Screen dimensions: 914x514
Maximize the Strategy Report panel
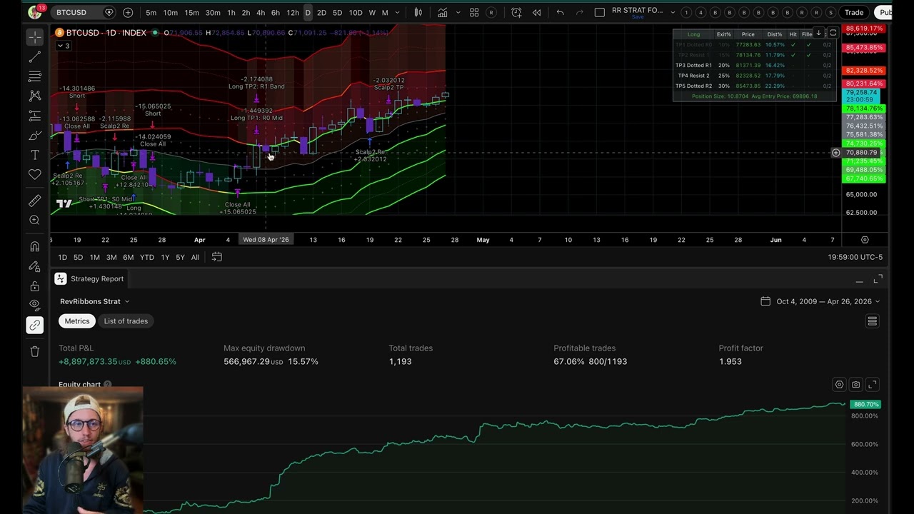tap(878, 278)
